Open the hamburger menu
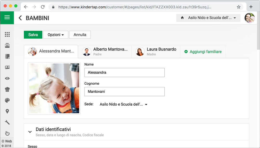260x148 pixels. (x=7, y=18)
